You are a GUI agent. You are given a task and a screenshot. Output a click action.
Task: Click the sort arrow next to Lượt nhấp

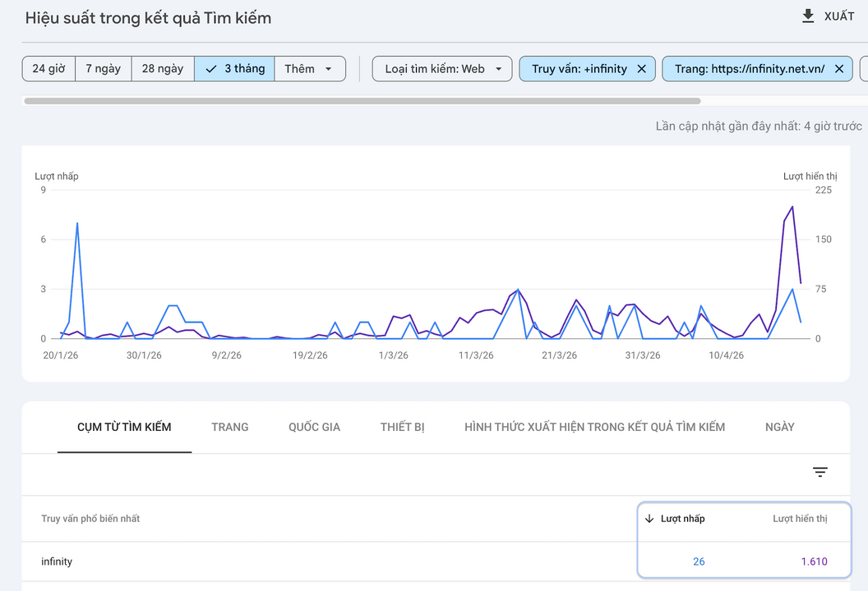coord(649,519)
